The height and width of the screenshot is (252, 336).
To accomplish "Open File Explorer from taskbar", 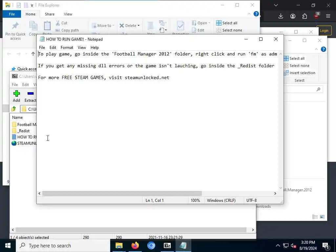I will click(119, 245).
